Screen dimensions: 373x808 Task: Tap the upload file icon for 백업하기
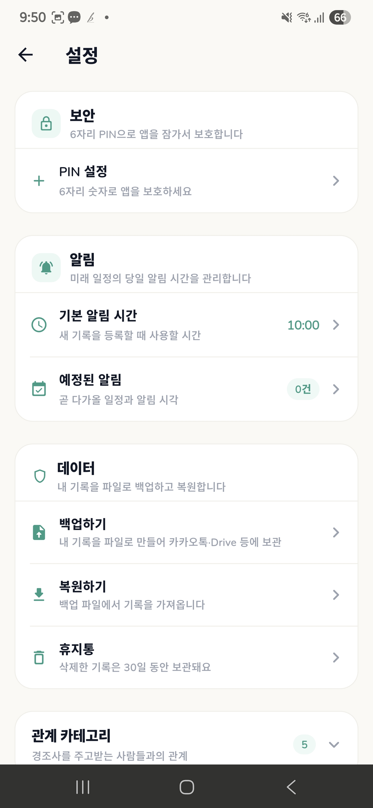point(39,532)
